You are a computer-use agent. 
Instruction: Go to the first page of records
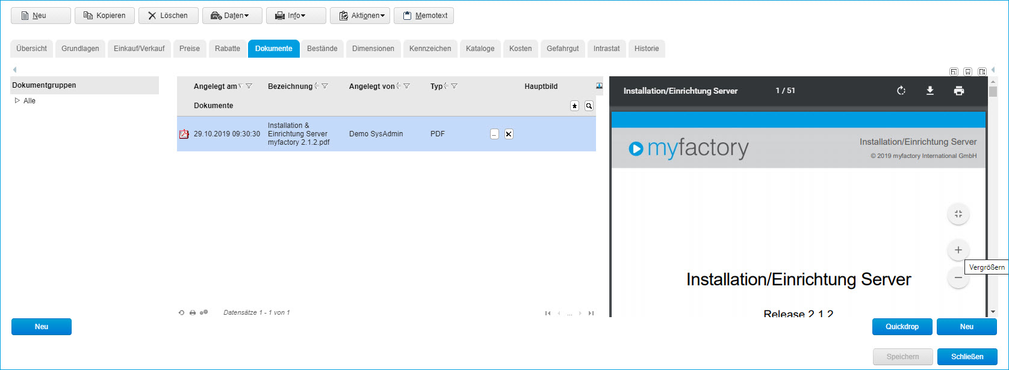point(548,313)
